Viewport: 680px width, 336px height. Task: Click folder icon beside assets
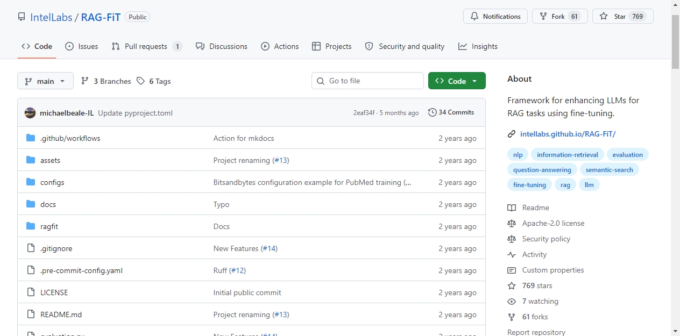31,160
